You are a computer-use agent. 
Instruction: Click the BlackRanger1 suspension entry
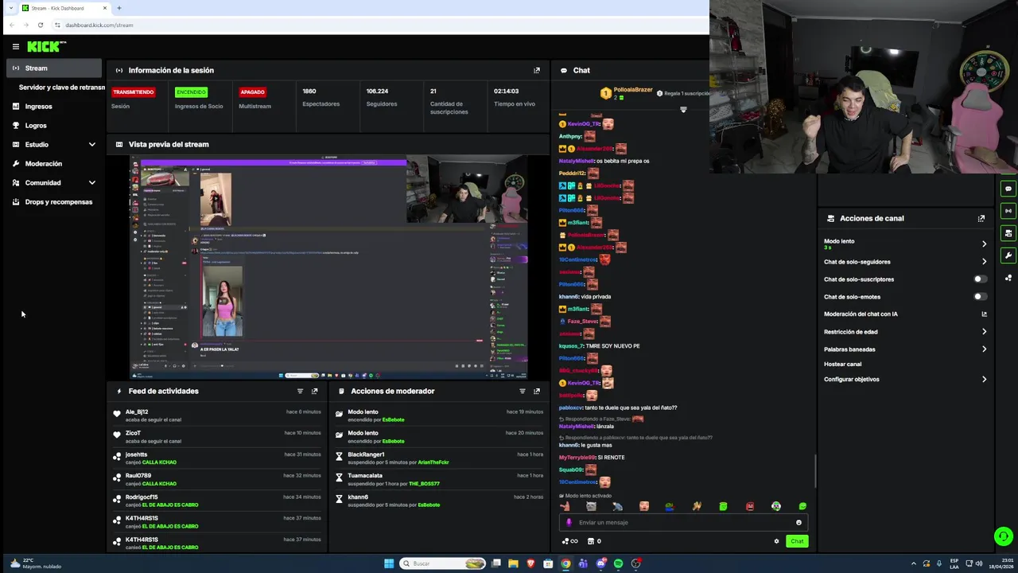pos(439,458)
